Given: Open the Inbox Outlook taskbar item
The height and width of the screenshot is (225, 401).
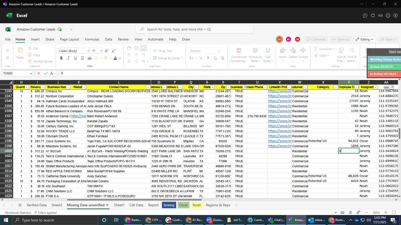Looking at the screenshot, I should [316, 220].
